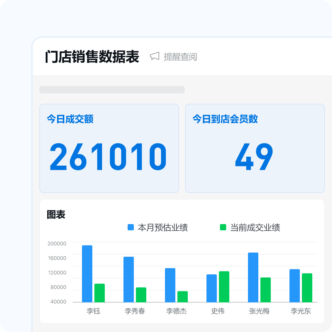332x332 pixels.
Task: Click 张光梅's tallest blue bar
Action: 252,277
